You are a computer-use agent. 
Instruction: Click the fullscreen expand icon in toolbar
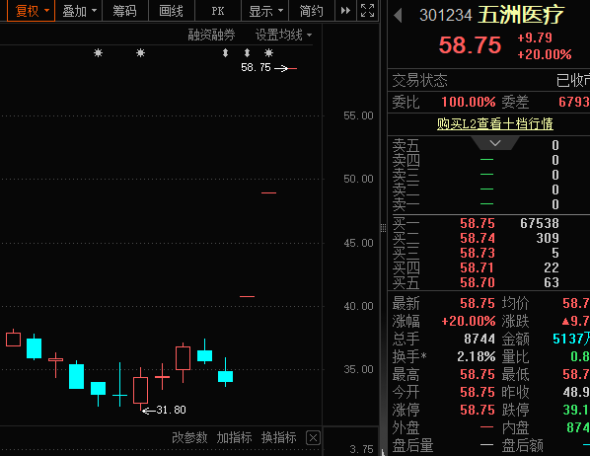click(x=367, y=11)
